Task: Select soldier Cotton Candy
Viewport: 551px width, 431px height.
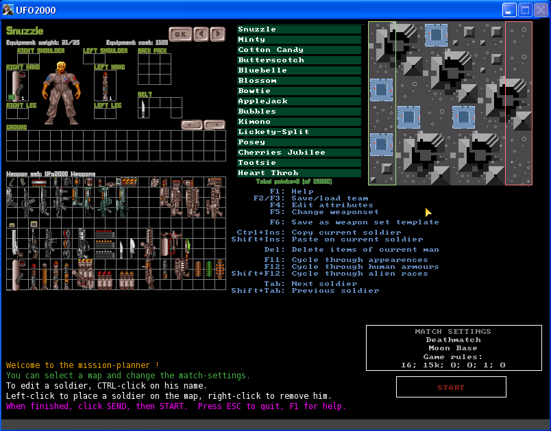Action: point(299,50)
